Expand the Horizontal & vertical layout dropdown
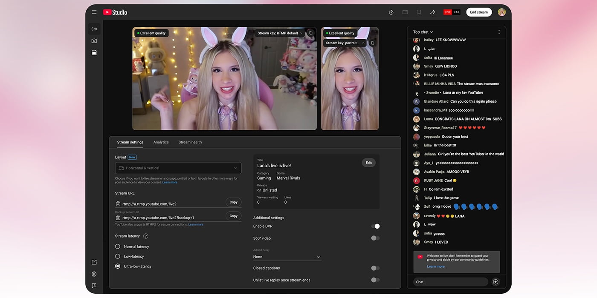This screenshot has width=597, height=298. [178, 168]
